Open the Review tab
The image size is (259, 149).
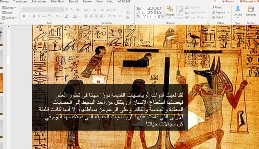[87, 2]
